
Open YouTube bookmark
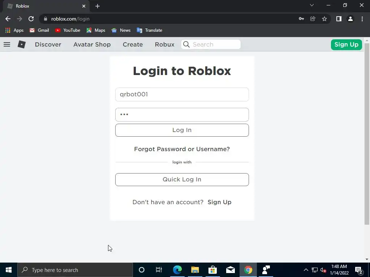pos(68,30)
